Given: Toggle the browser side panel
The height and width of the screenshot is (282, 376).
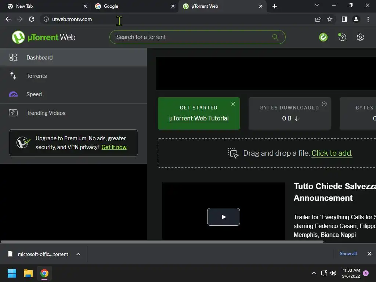Looking at the screenshot, I should point(344,19).
